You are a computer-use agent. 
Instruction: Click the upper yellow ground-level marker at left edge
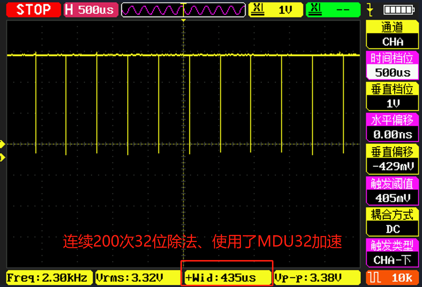tap(2, 144)
